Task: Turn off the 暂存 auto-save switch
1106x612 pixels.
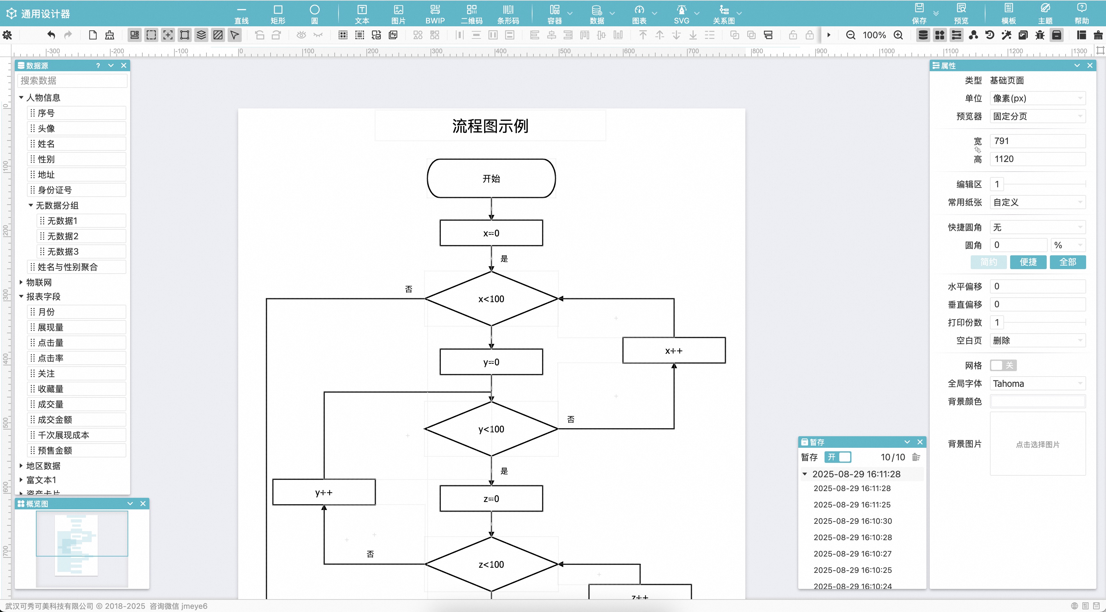Action: click(x=838, y=457)
